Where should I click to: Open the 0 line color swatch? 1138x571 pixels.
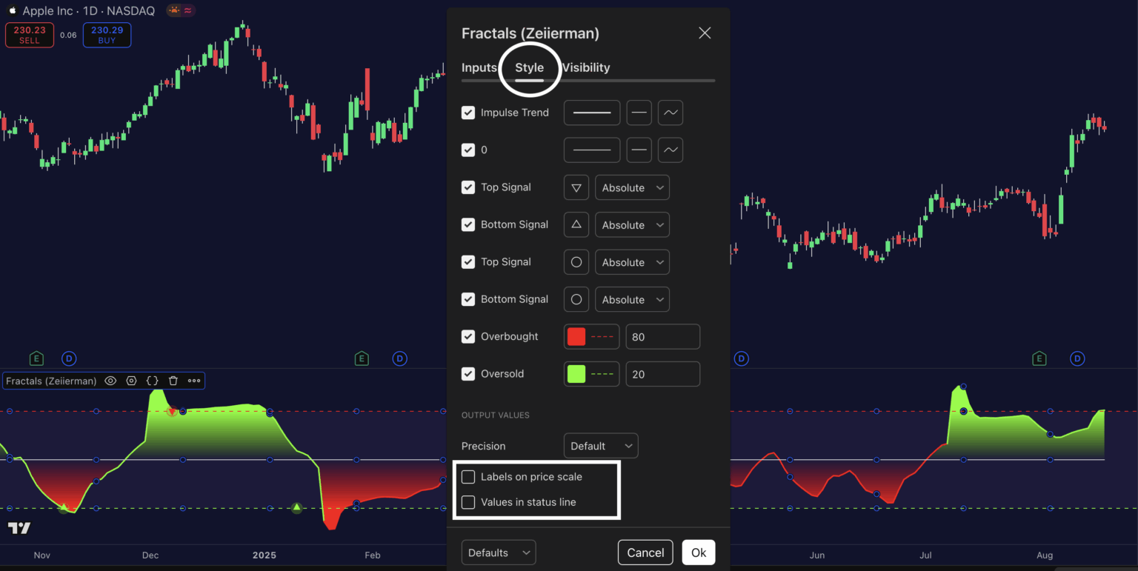[x=592, y=150]
